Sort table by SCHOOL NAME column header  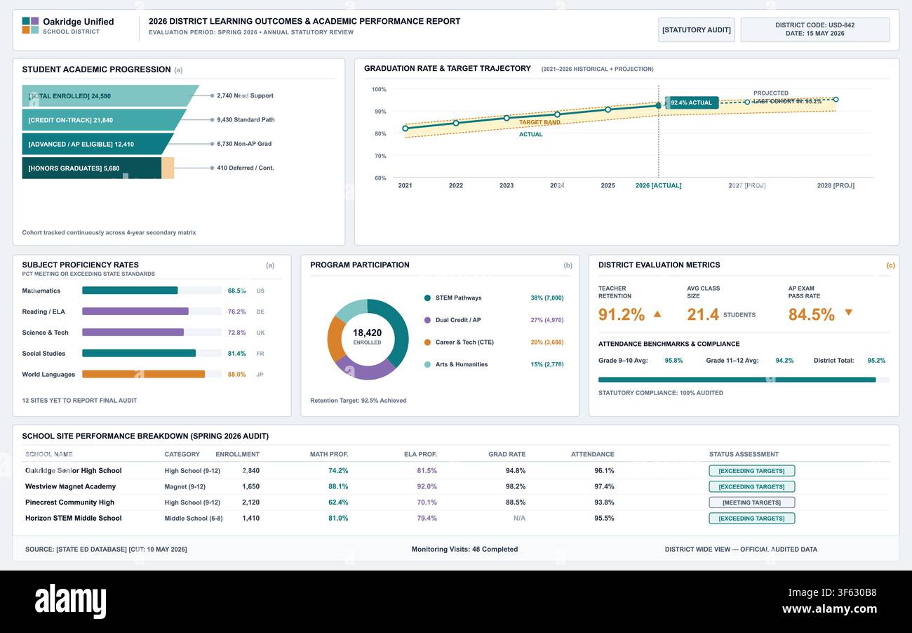[49, 455]
